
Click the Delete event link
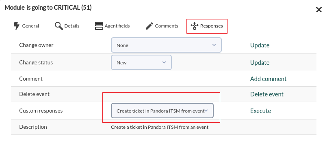(267, 94)
